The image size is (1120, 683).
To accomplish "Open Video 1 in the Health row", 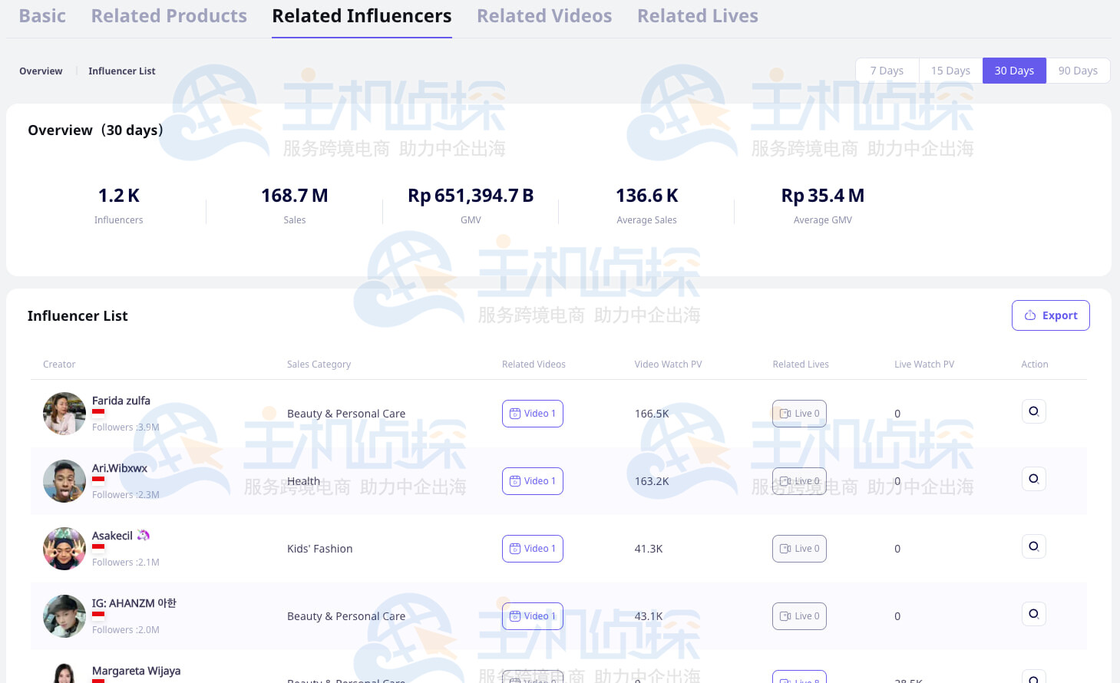I will pyautogui.click(x=532, y=481).
